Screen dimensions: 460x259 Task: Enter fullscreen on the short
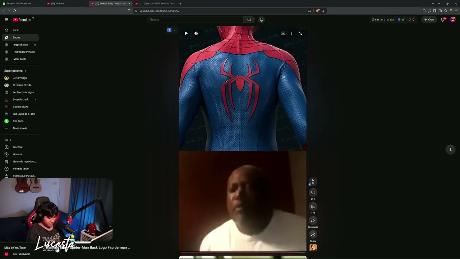300,33
